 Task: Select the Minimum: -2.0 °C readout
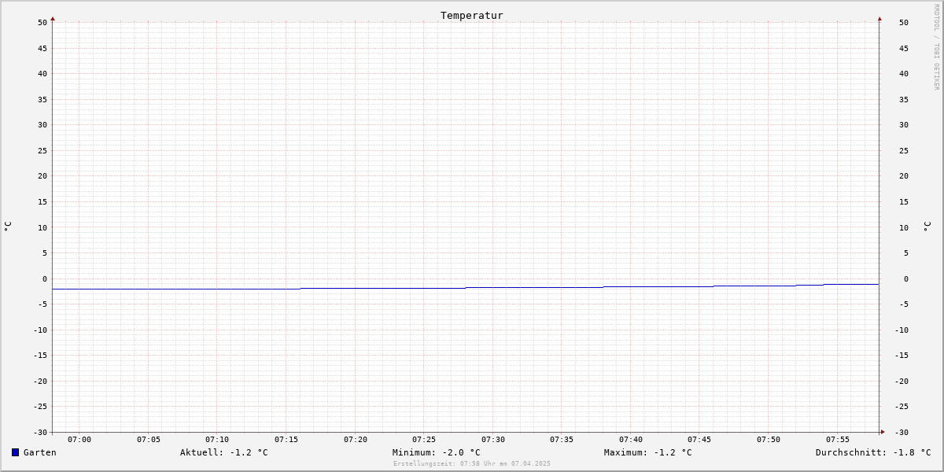437,452
